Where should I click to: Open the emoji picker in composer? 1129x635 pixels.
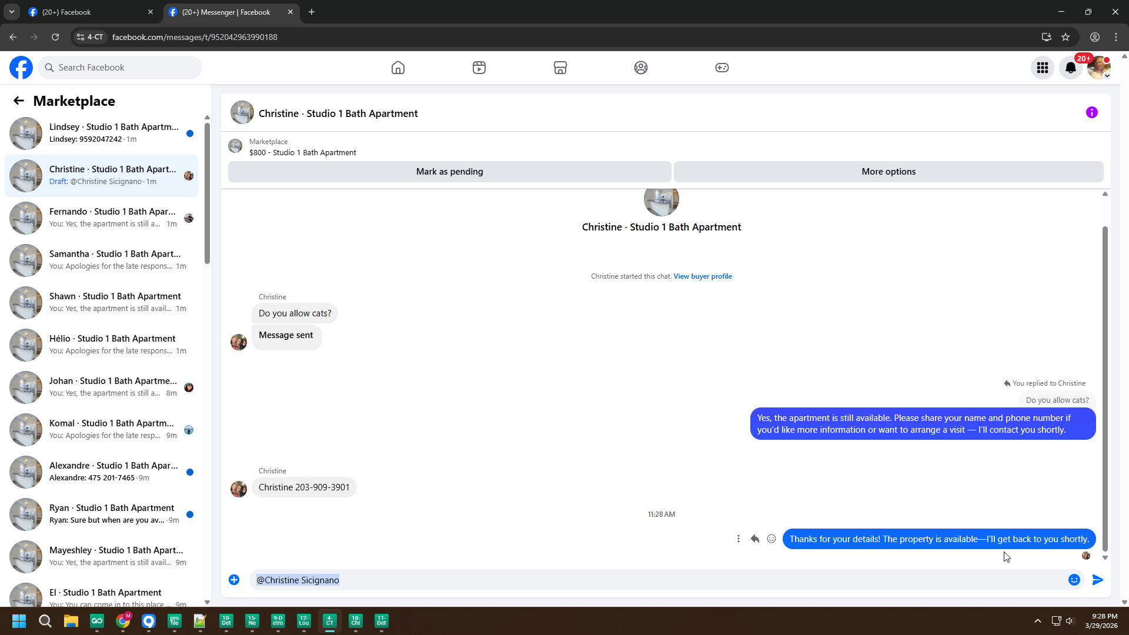click(x=1074, y=580)
